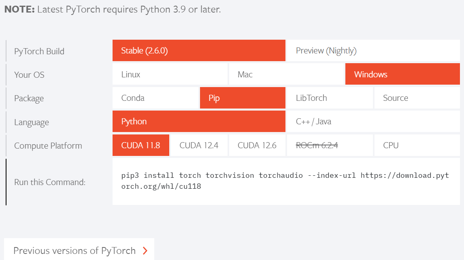
Task: Click the Run this Command label
Action: [x=50, y=182]
